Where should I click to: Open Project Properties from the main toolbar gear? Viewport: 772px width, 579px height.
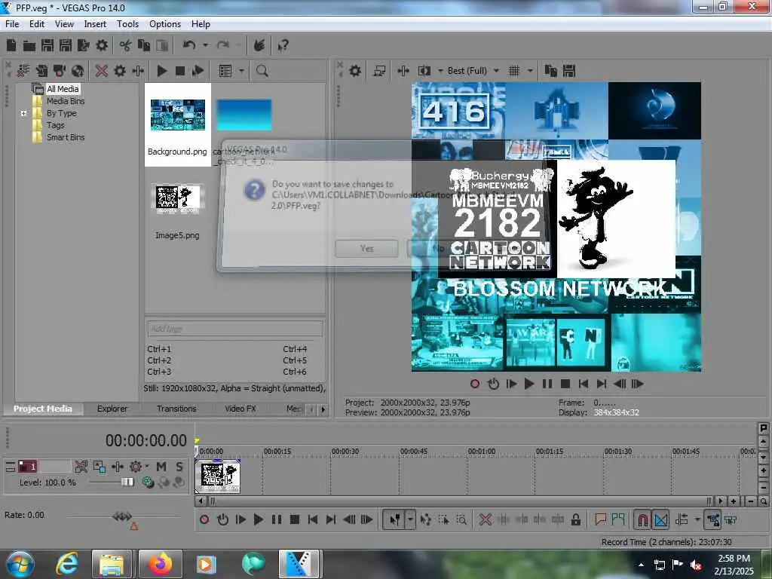click(x=102, y=45)
